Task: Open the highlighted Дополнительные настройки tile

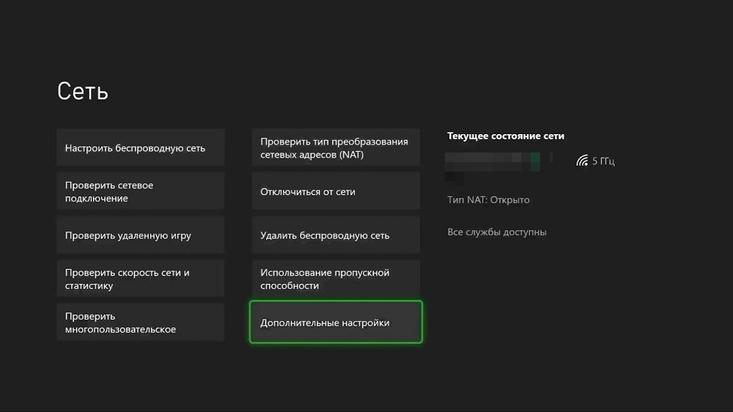Action: (x=336, y=323)
